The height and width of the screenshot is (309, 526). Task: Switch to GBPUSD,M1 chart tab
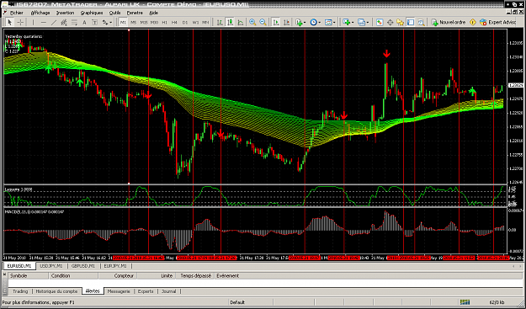click(x=82, y=266)
